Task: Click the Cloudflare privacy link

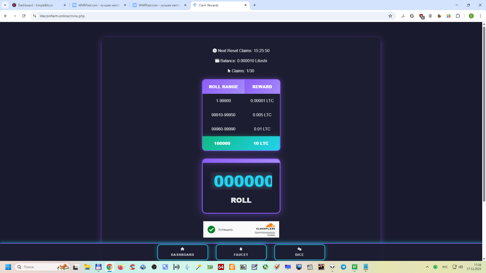Action: [x=265, y=232]
